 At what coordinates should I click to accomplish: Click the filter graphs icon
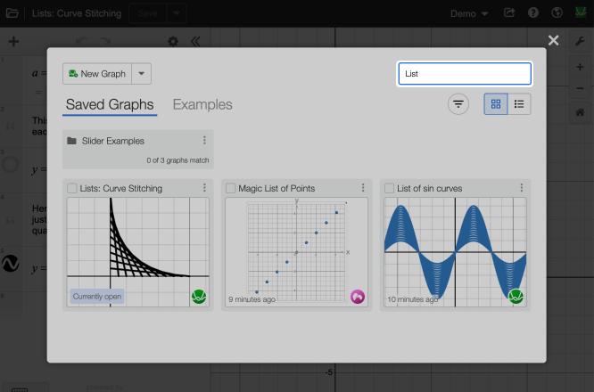(x=458, y=104)
